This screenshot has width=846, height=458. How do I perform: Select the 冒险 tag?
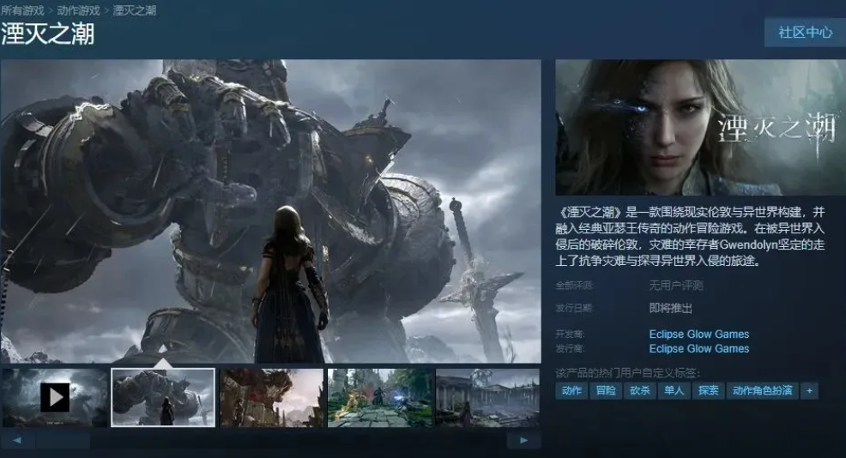pos(606,390)
